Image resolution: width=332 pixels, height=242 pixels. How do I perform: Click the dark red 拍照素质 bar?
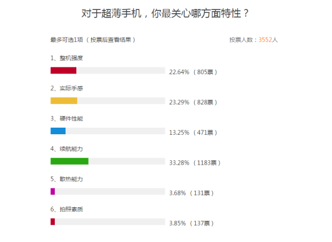tap(53, 222)
